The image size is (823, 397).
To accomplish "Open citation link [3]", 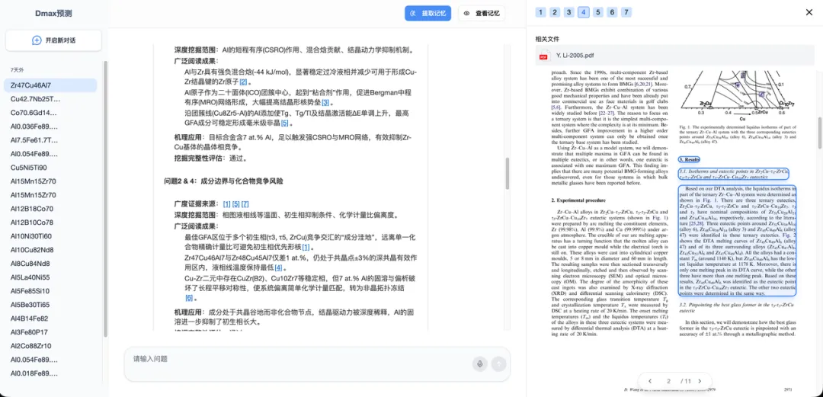I will point(325,103).
